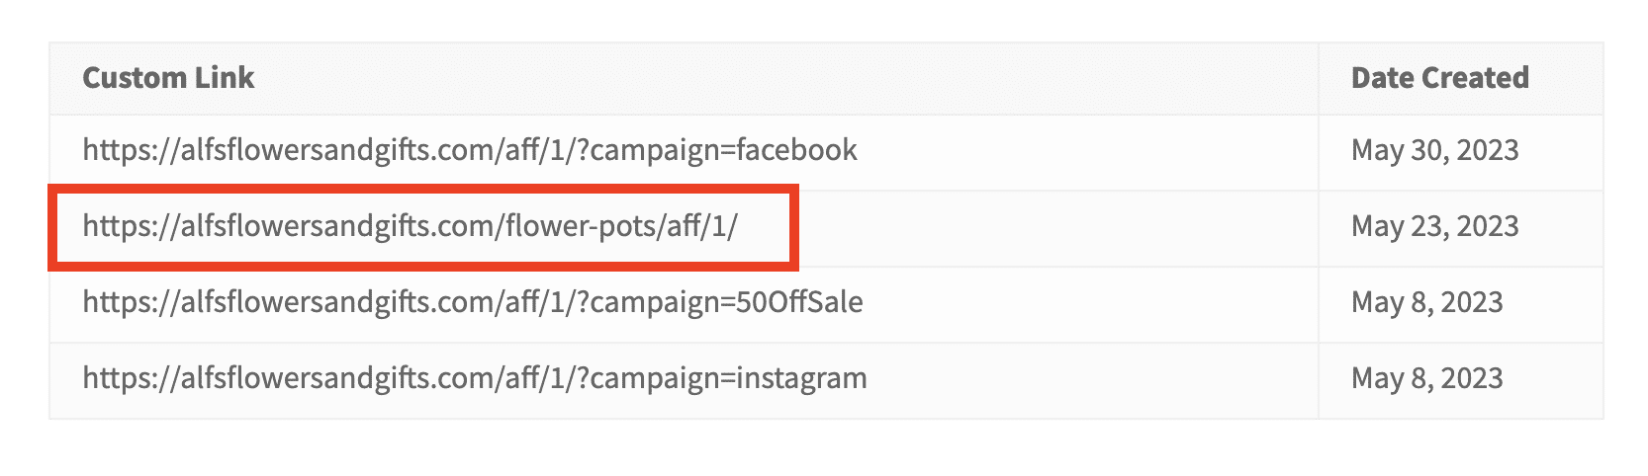Click the Custom Link column header
Screen dimensions: 1648x476
coord(168,78)
